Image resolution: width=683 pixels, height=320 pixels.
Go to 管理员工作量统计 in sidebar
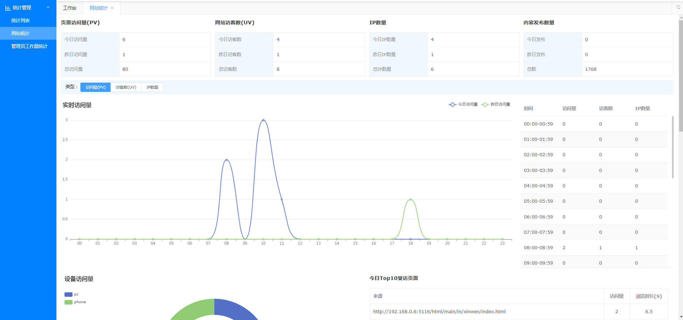point(29,46)
